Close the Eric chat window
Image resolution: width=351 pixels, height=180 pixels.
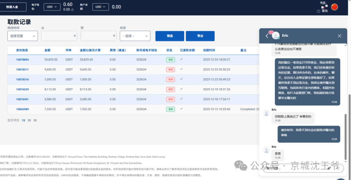coord(339,36)
